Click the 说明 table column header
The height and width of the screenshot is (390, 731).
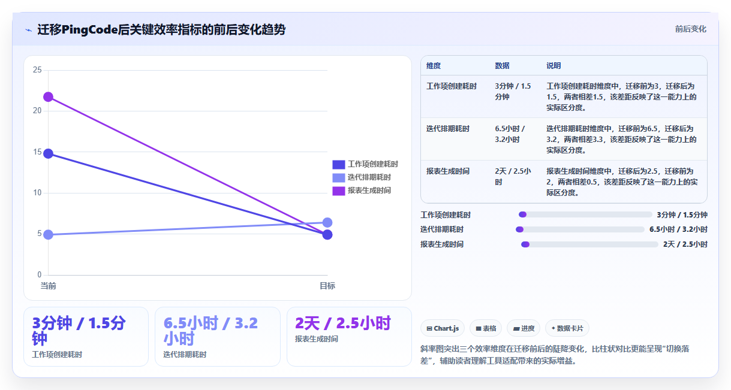[x=553, y=66]
